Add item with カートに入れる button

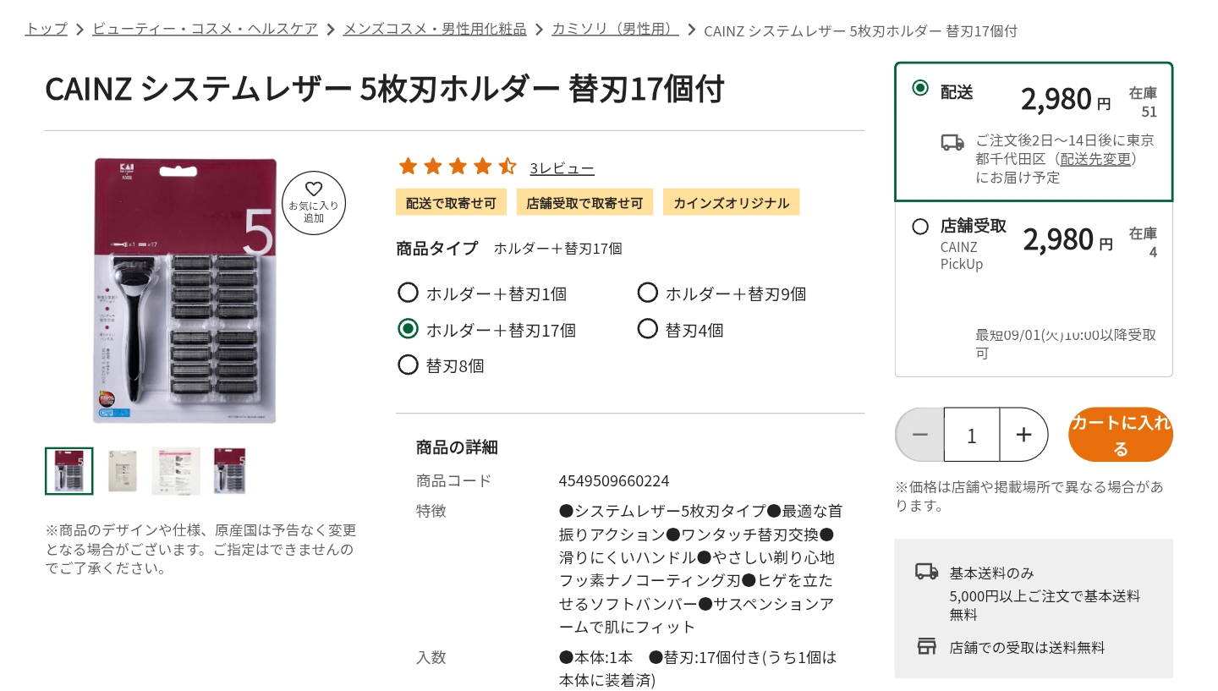pyautogui.click(x=1121, y=435)
